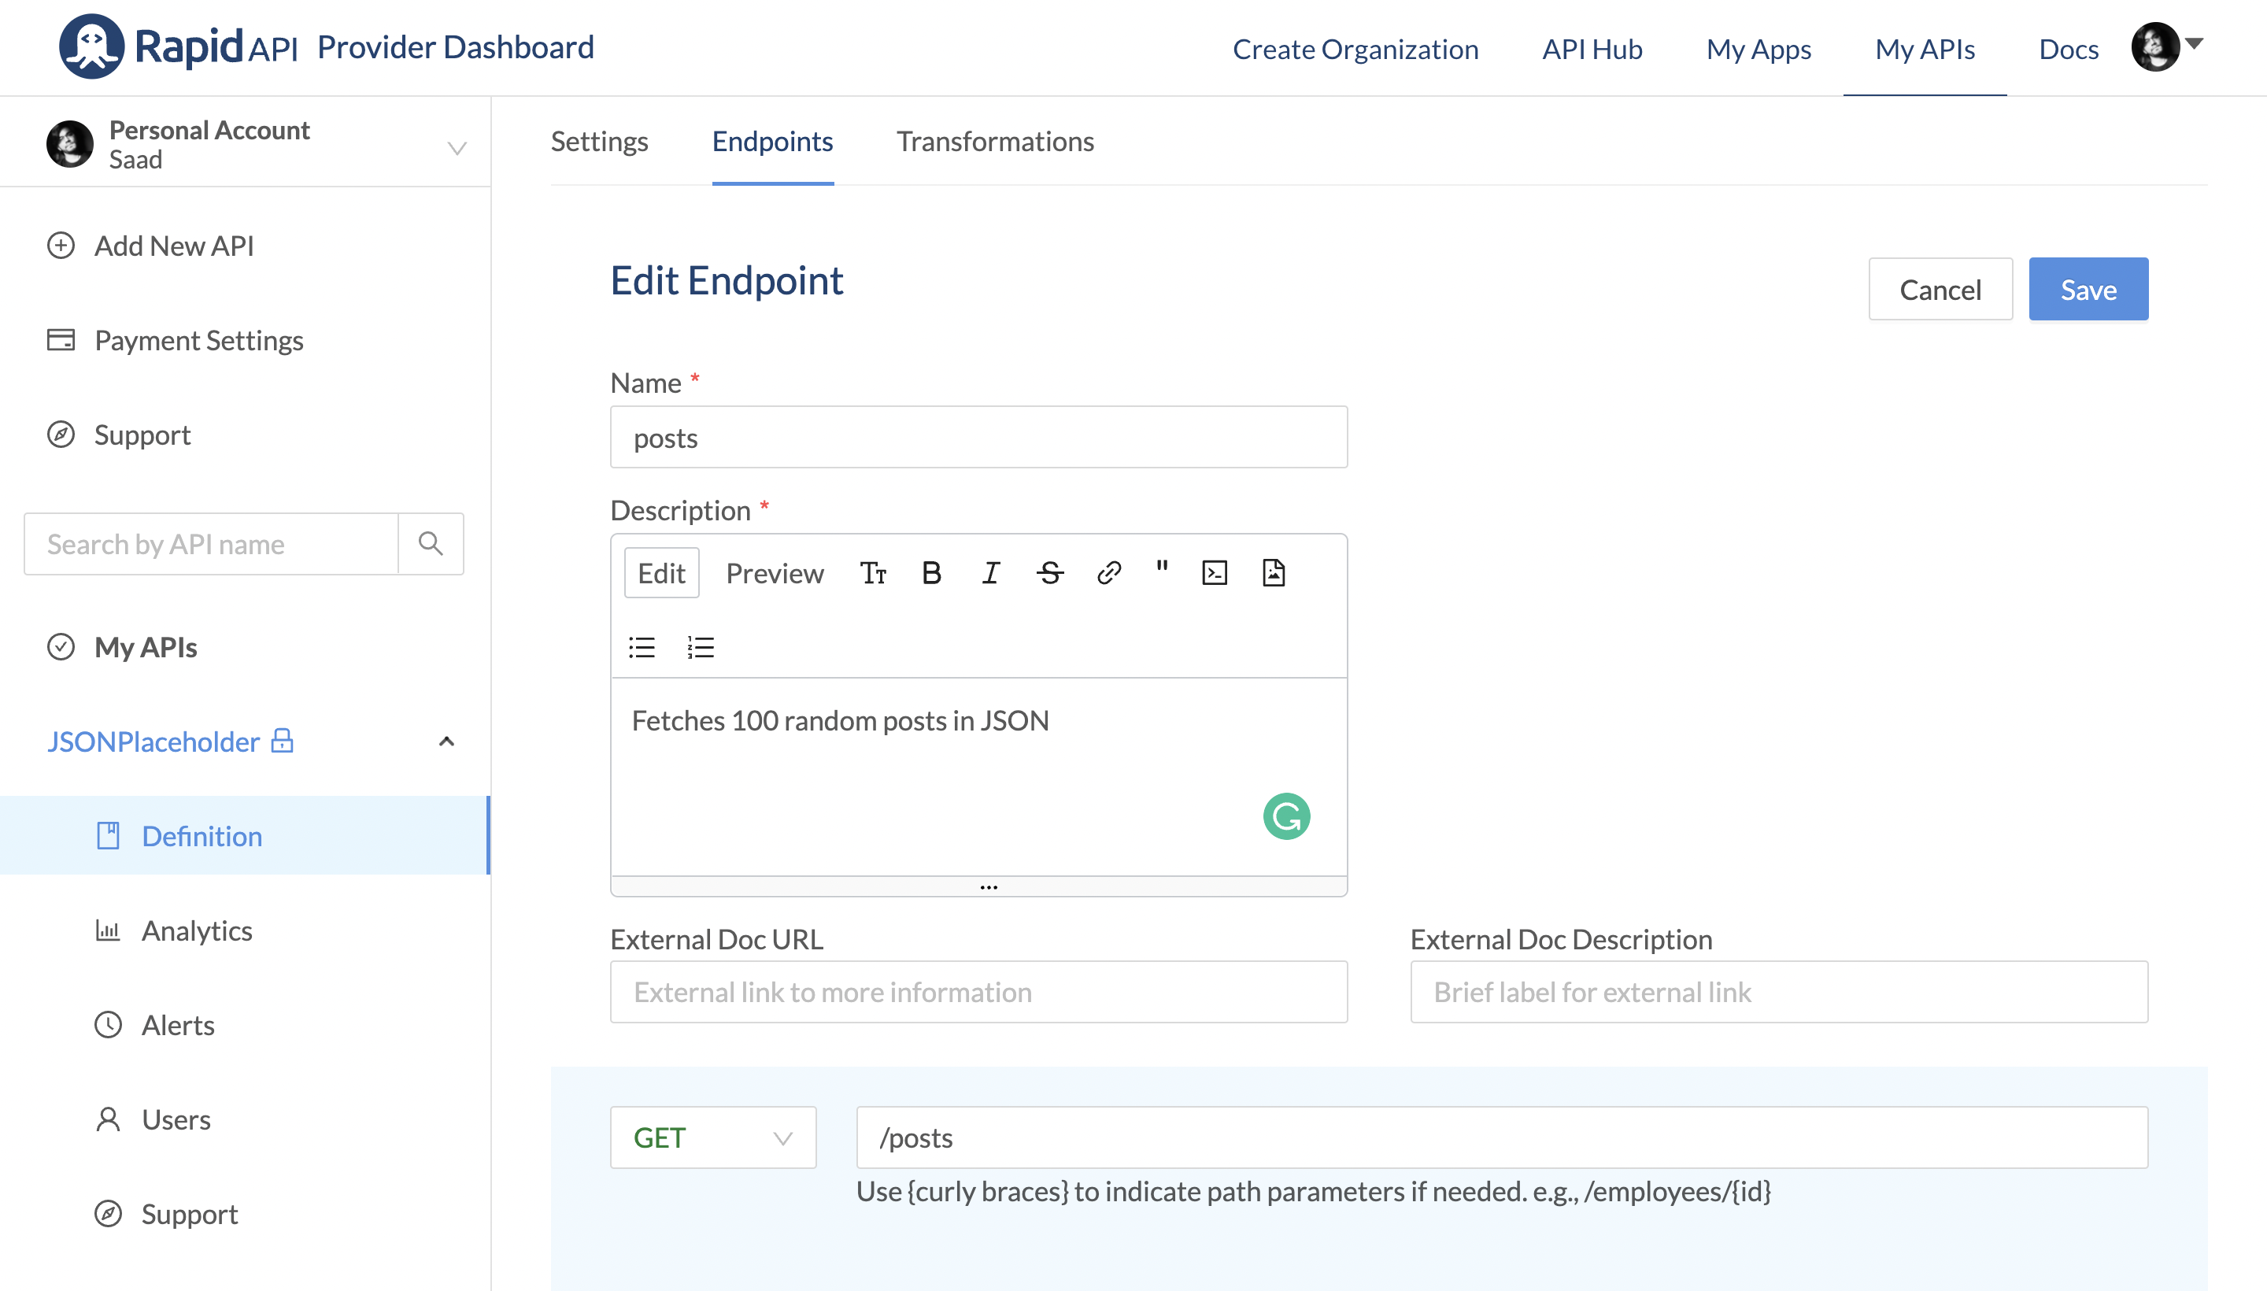Add a numbered ordered list
Screen dimensions: 2267x1291
coord(701,647)
